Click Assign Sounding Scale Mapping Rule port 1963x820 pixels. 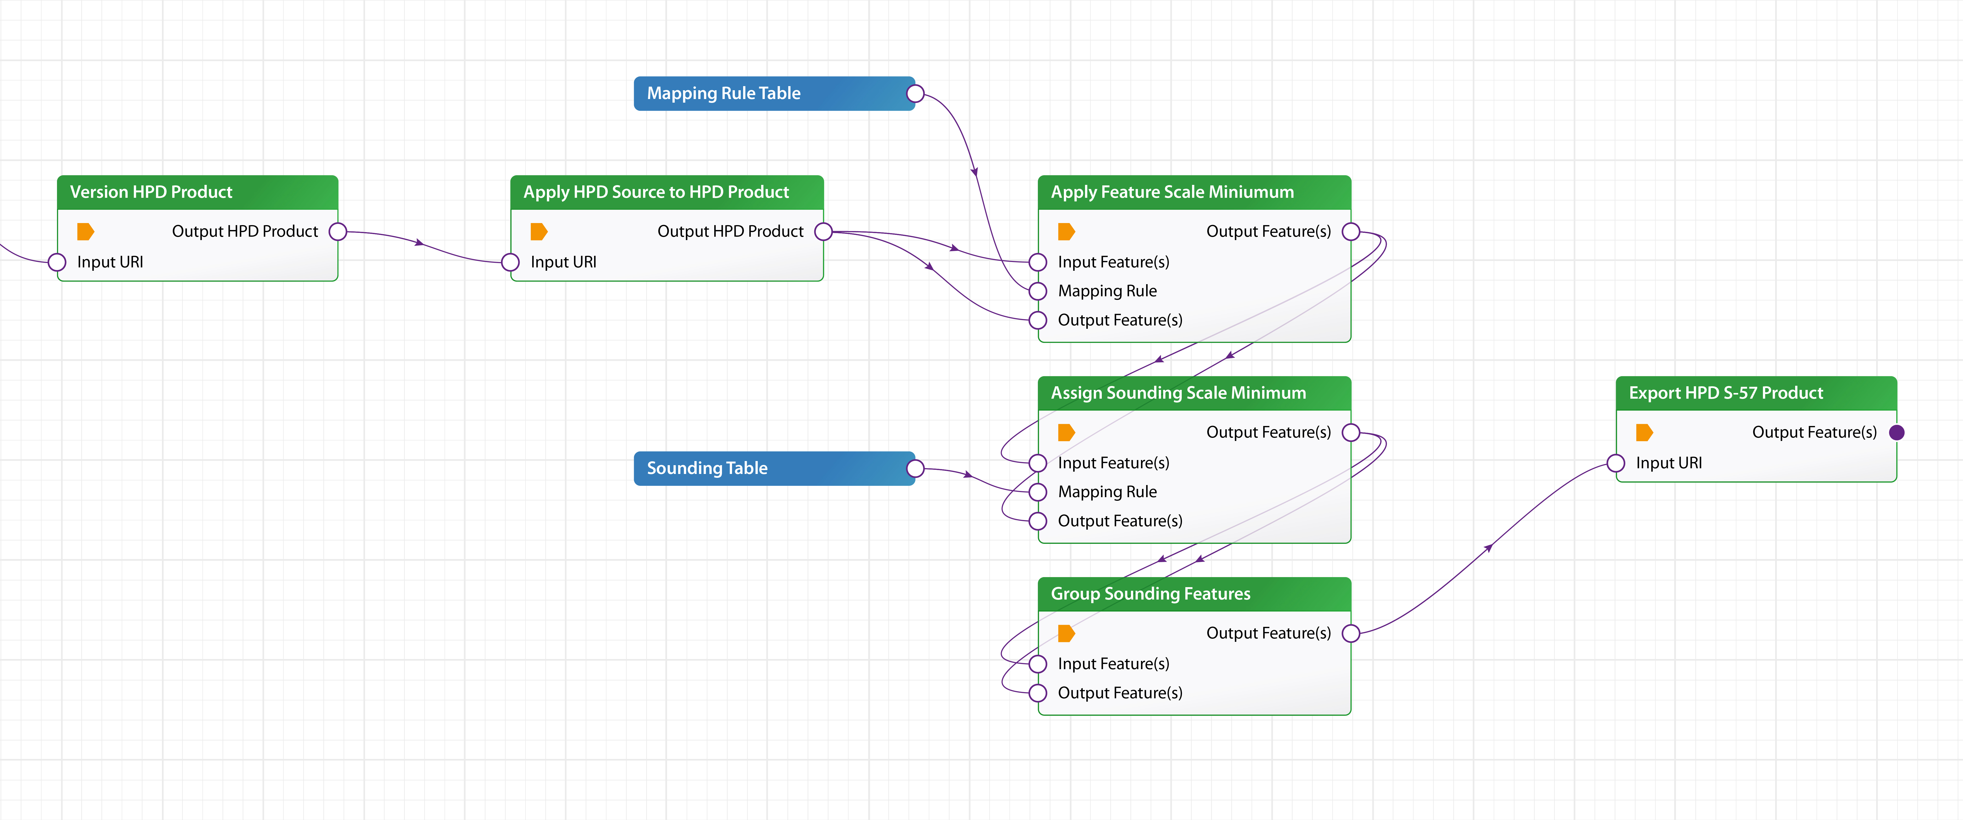tap(1038, 492)
